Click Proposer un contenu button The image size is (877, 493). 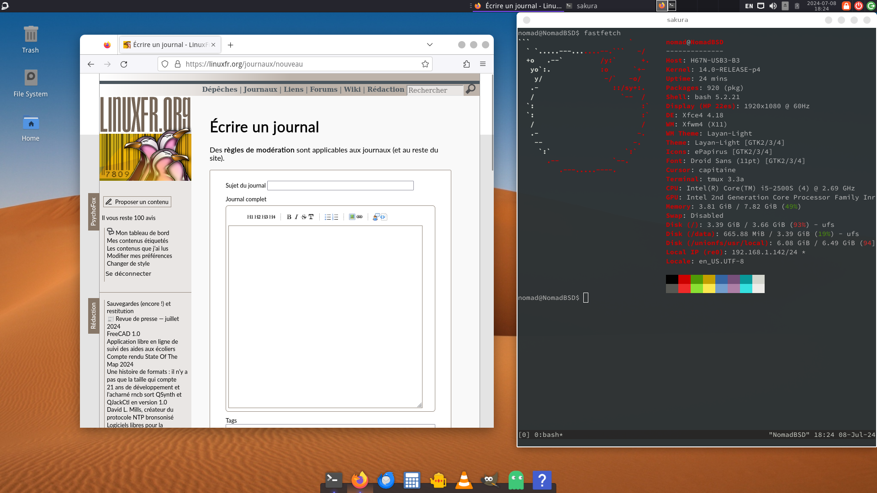tap(137, 202)
